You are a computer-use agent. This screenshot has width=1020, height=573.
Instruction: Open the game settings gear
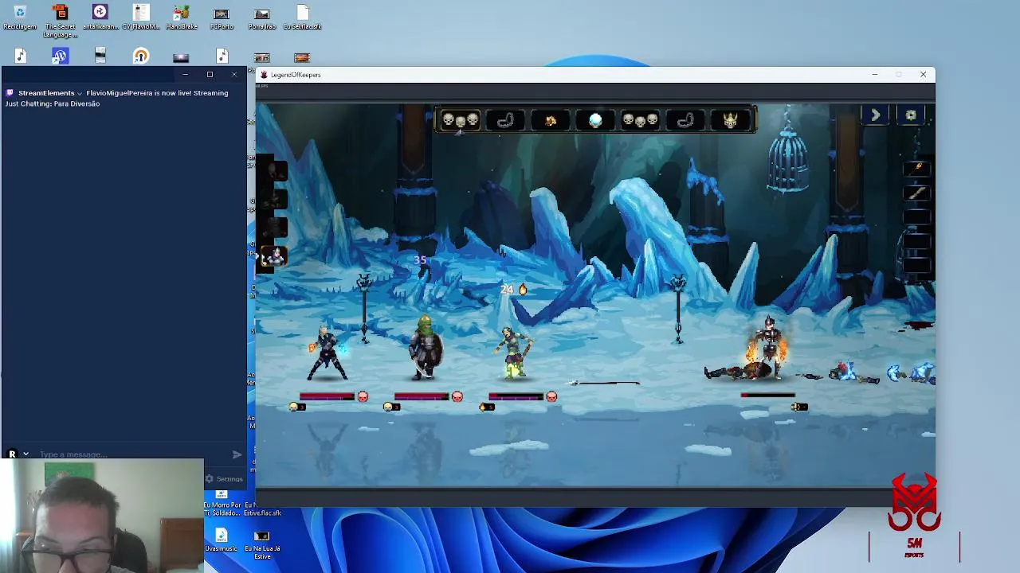coord(911,115)
